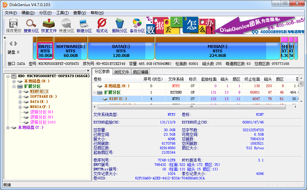Click the 备份分区 (backup partition) icon
This screenshot has width=307, height=190.
coord(137,25)
